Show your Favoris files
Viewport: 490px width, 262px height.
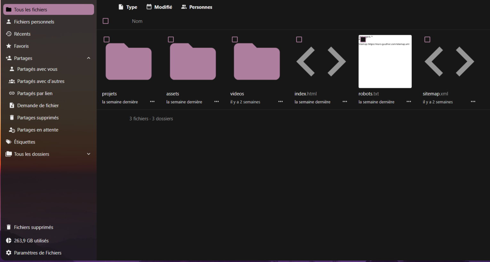pyautogui.click(x=21, y=46)
